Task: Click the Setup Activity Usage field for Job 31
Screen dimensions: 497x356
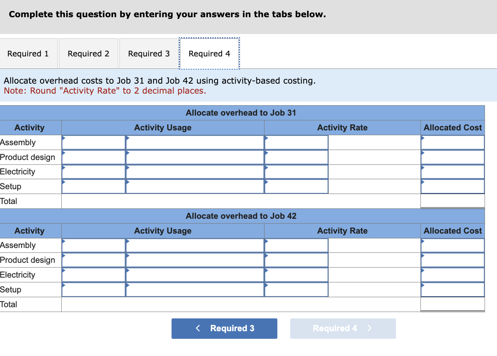Action: point(194,186)
